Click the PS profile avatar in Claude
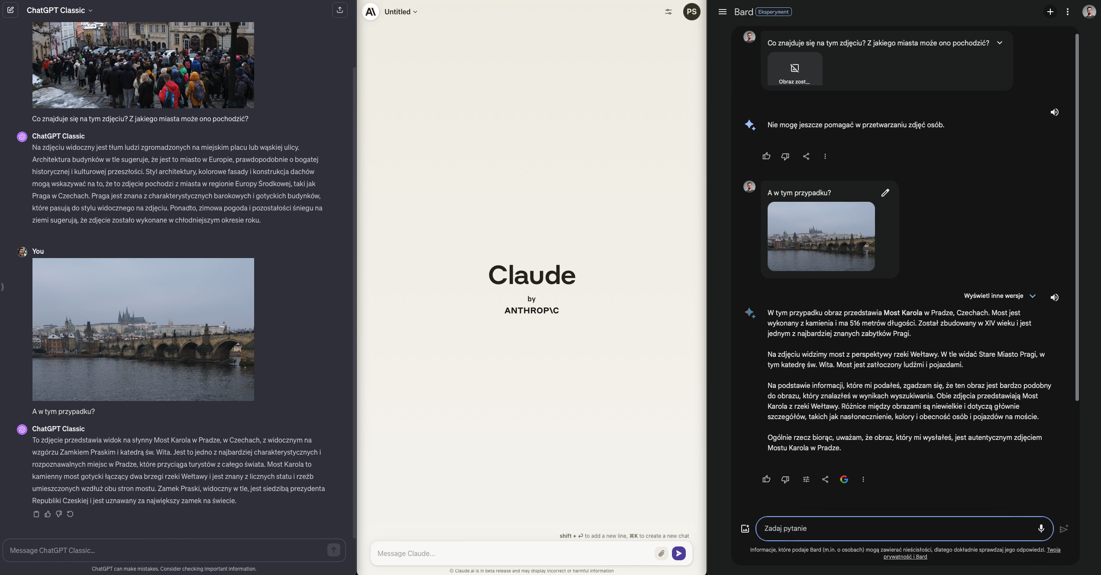 click(691, 12)
